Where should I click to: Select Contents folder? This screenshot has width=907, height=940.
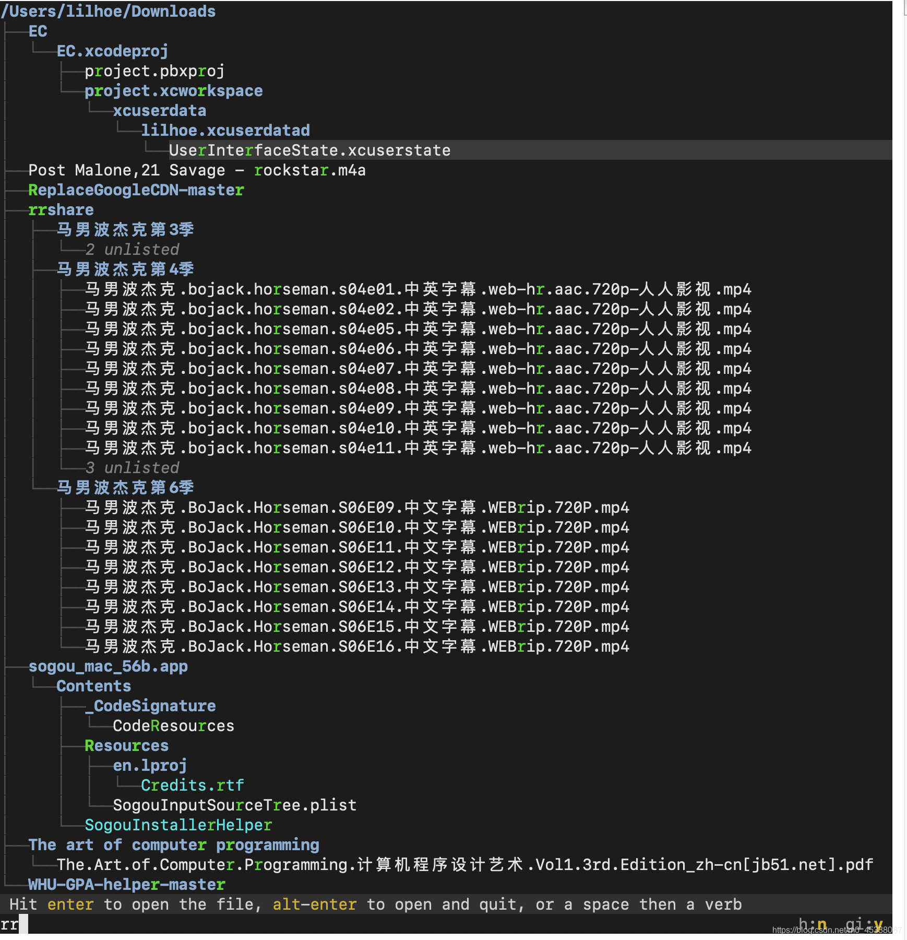click(93, 686)
